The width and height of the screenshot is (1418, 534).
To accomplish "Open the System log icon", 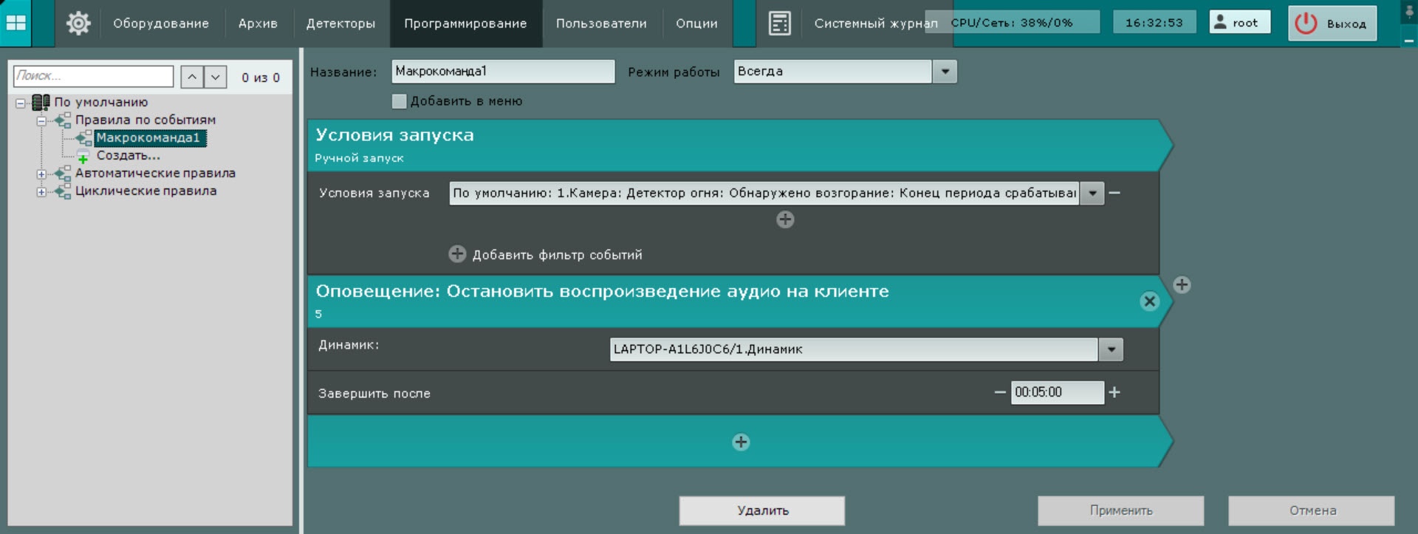I will click(779, 23).
